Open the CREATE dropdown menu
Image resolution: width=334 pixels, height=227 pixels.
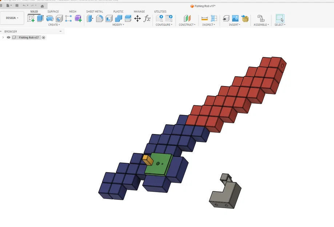[54, 25]
